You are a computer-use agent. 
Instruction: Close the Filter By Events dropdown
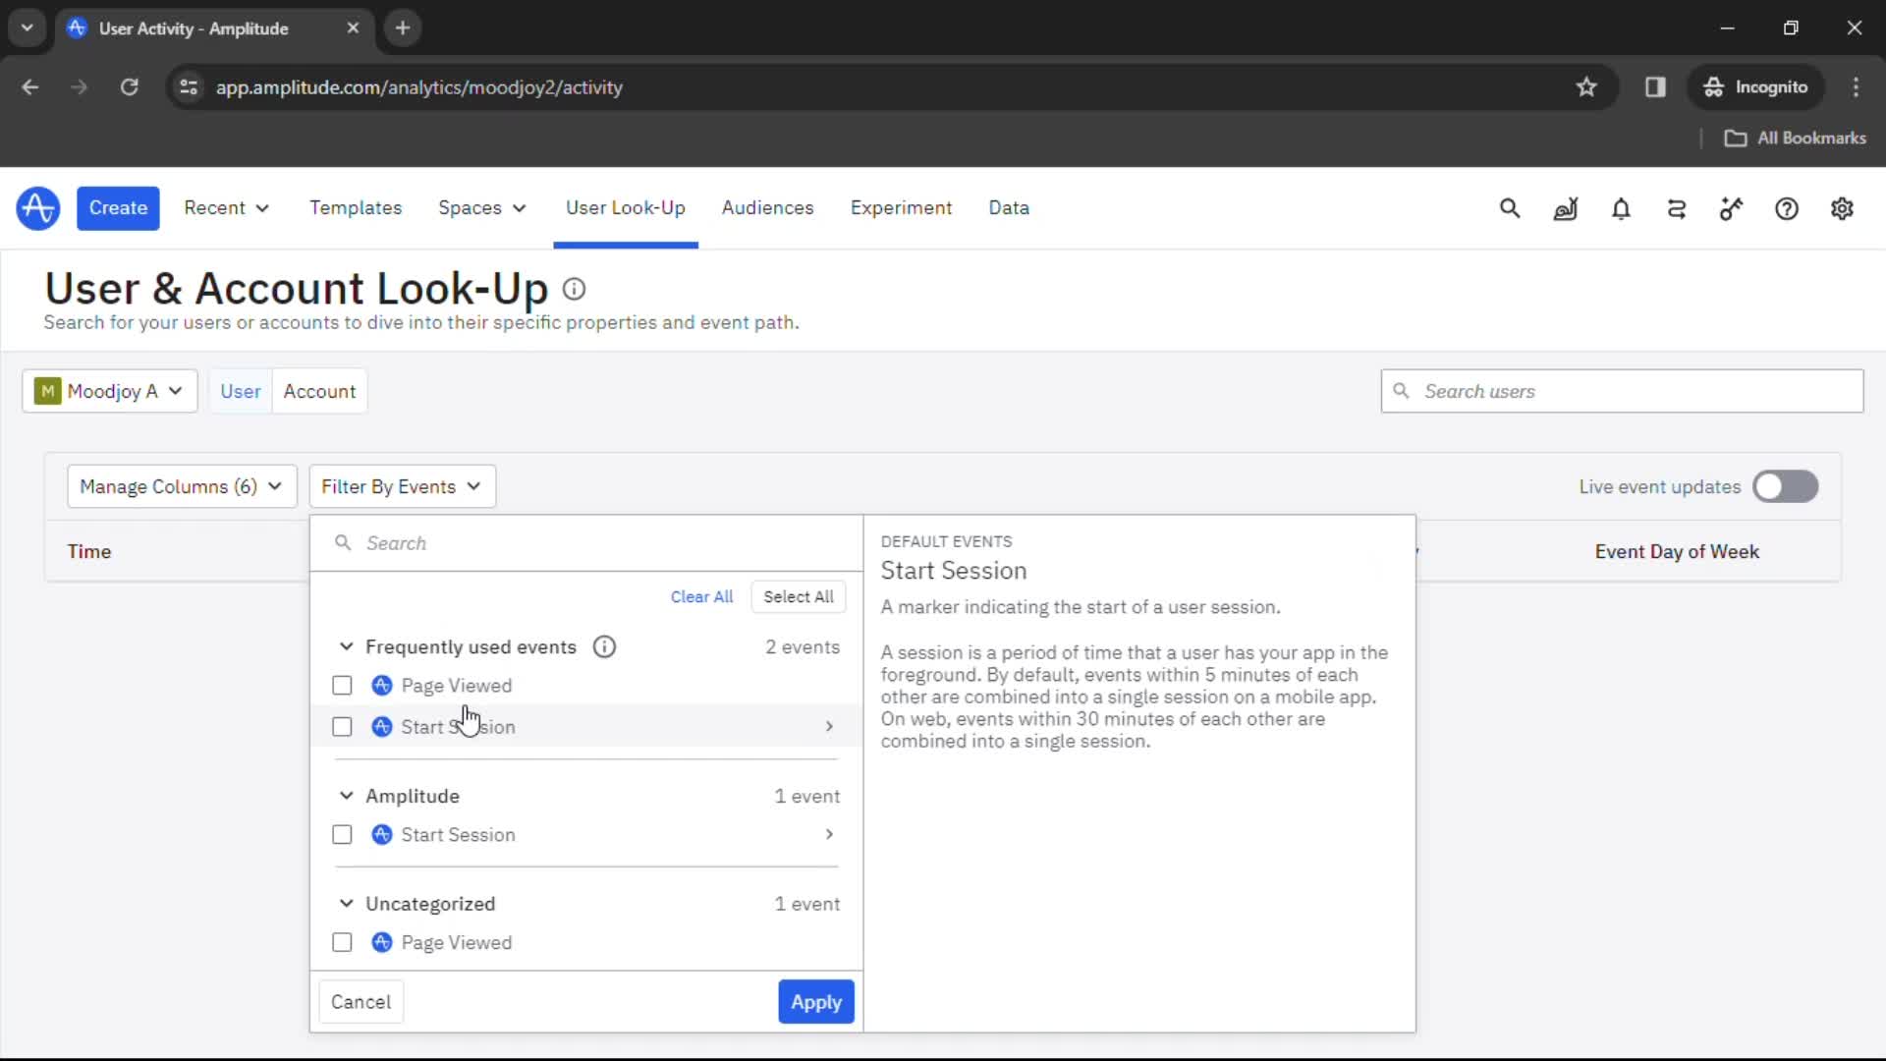pos(402,486)
